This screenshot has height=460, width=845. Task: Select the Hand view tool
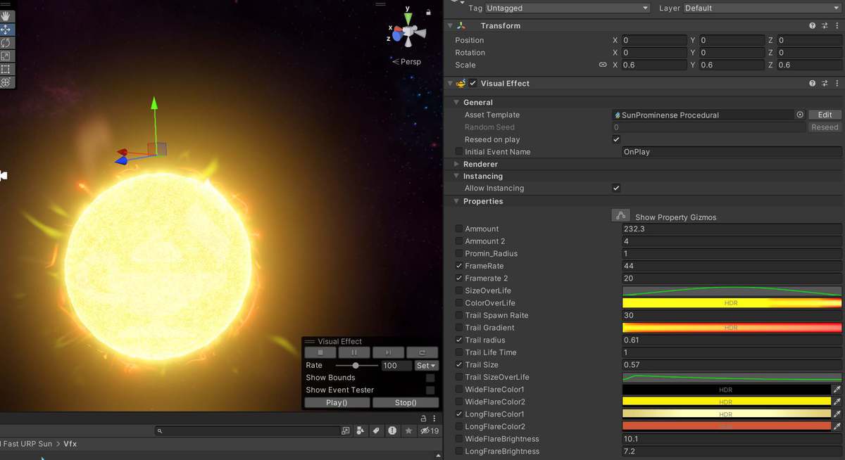pos(6,16)
